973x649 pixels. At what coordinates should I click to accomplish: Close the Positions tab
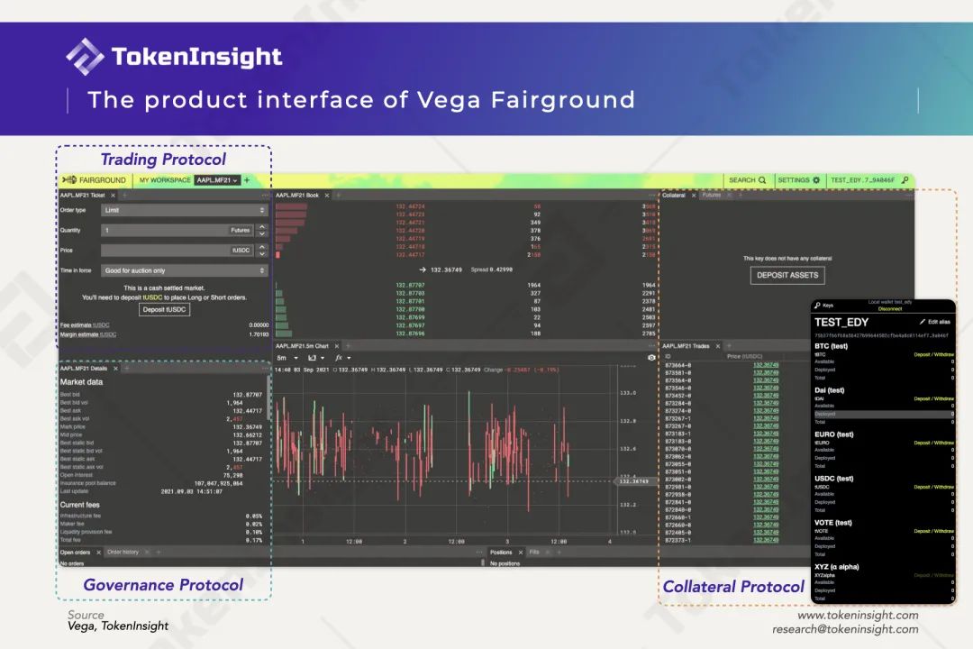521,553
